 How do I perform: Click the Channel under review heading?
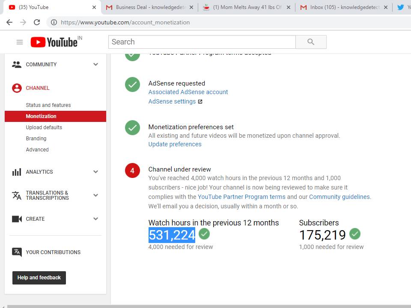pyautogui.click(x=179, y=169)
